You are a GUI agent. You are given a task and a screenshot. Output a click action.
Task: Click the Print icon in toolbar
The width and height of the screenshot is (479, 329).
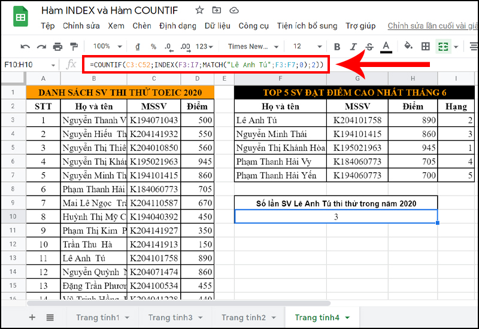pos(57,47)
